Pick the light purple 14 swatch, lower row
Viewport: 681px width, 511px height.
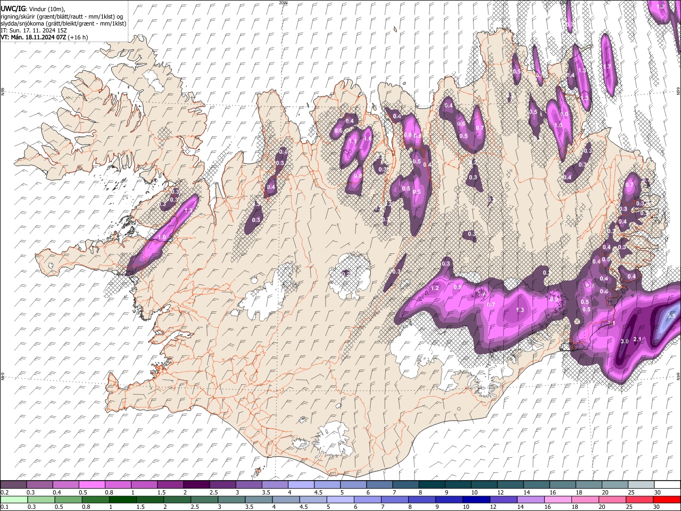[x=531, y=500]
